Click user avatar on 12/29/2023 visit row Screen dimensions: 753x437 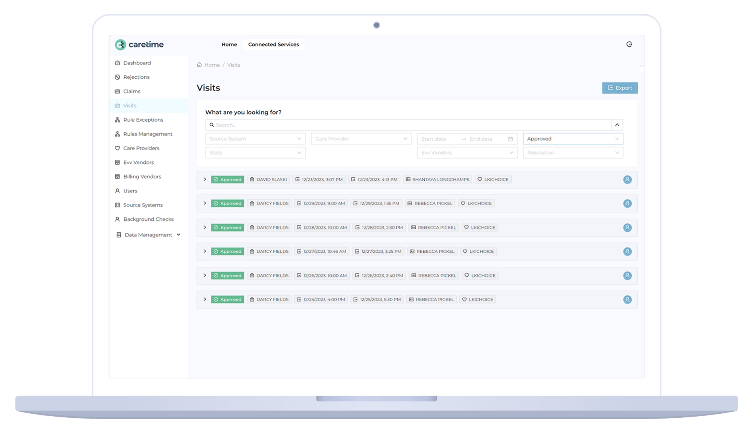[x=627, y=203]
